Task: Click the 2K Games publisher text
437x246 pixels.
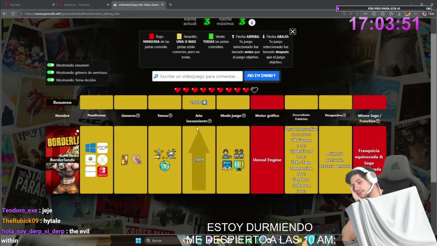Action: [x=301, y=140]
